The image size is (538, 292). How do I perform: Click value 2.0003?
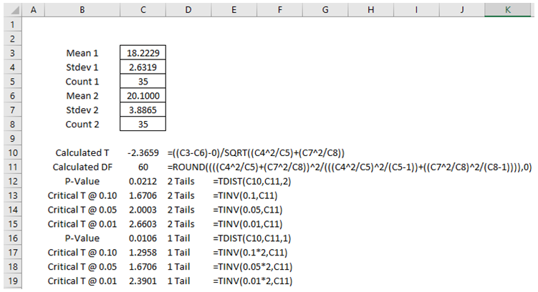[143, 210]
